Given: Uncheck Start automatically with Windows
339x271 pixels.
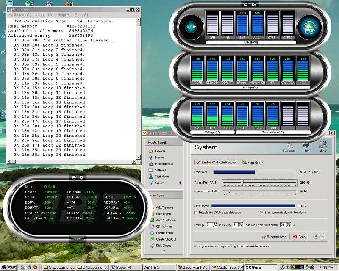Looking at the screenshot, I should coord(261,213).
